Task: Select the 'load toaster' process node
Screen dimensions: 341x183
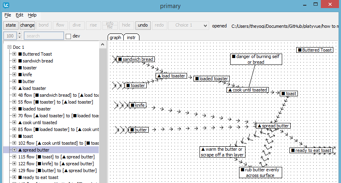Action: 171,76
